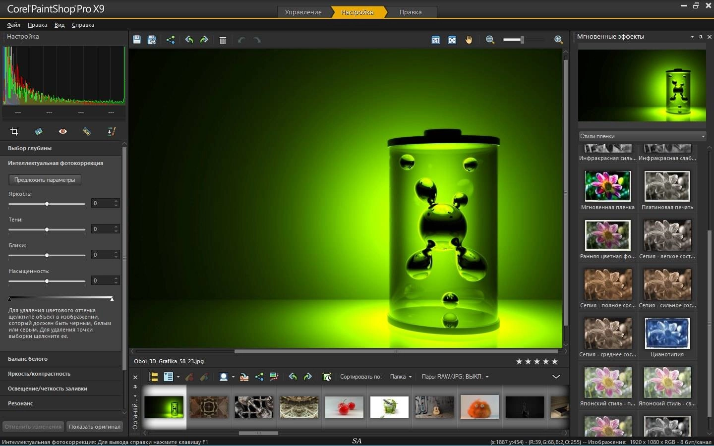Apply the Цианотипия effect thumbnail
714x446 pixels.
point(667,334)
